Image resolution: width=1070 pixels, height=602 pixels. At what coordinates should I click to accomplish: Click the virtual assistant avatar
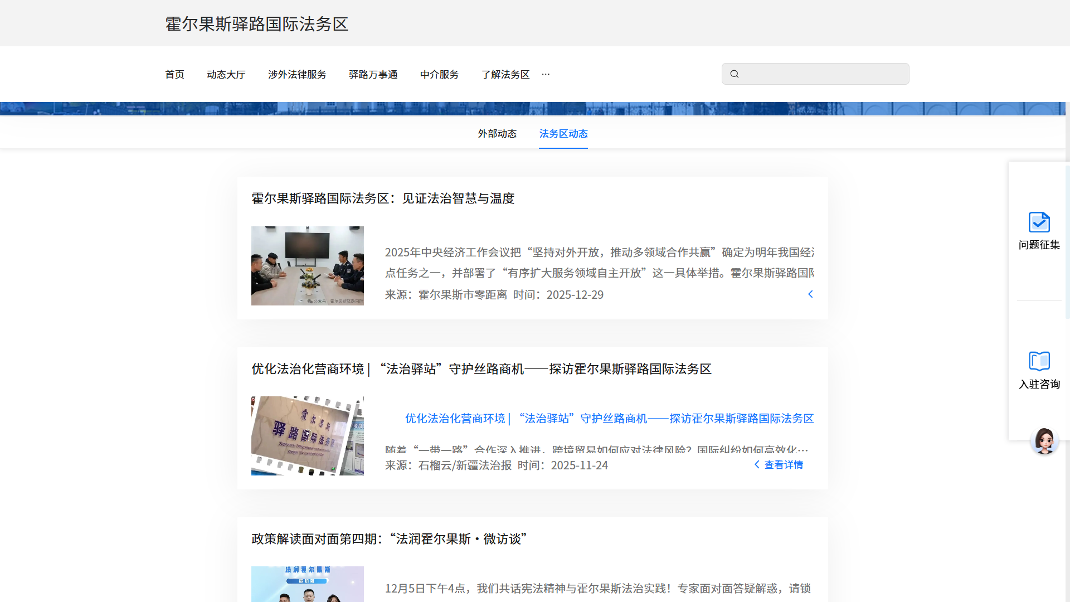pyautogui.click(x=1044, y=441)
